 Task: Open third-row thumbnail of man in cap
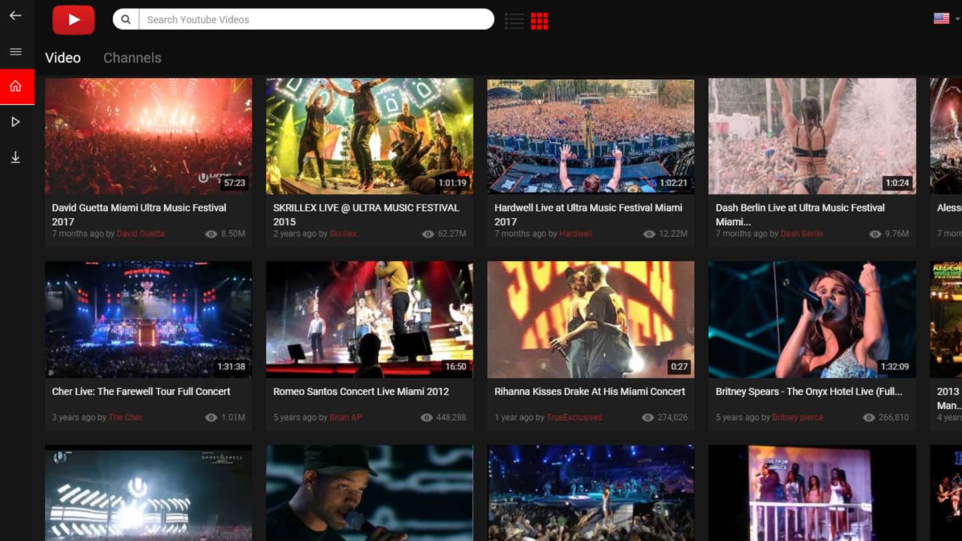(369, 493)
